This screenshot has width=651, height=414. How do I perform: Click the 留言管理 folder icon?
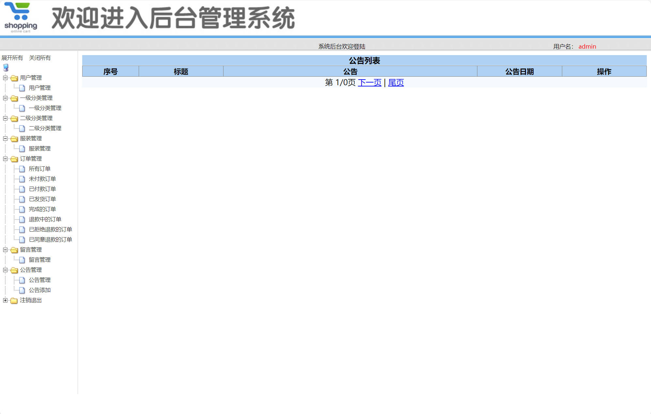pyautogui.click(x=14, y=250)
